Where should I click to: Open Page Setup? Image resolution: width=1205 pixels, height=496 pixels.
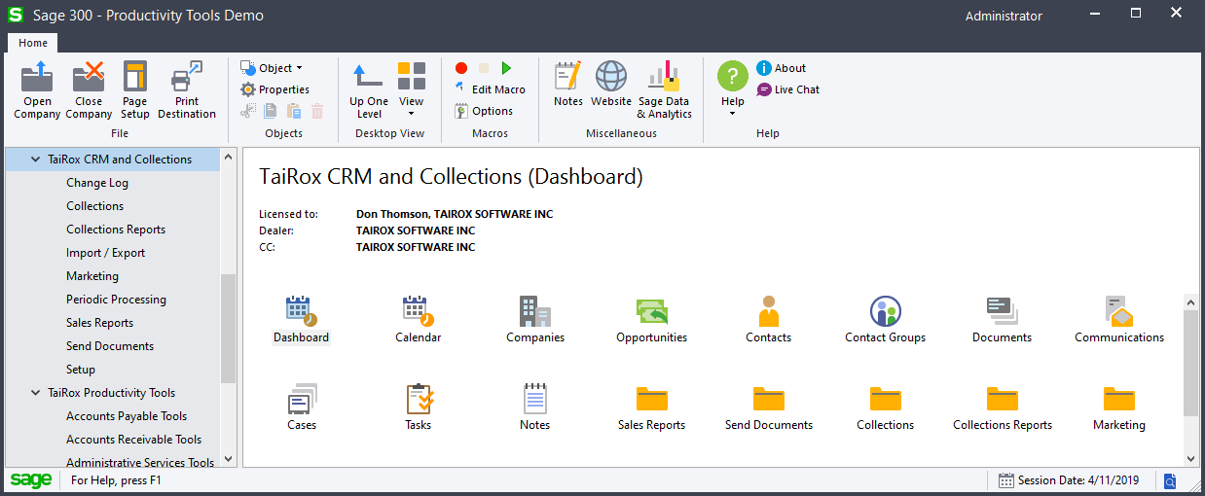tap(135, 89)
